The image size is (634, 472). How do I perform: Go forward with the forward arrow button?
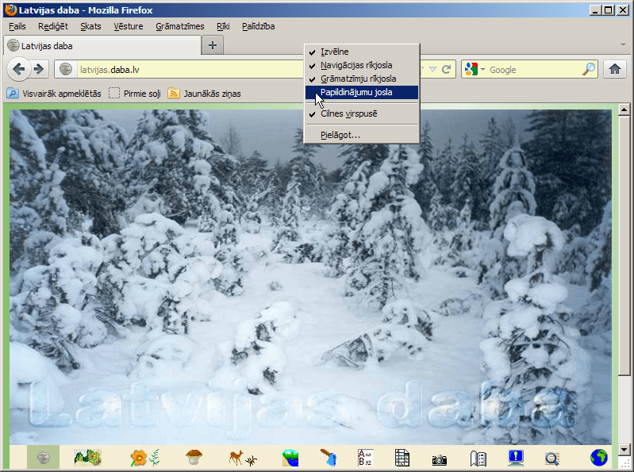tap(39, 69)
